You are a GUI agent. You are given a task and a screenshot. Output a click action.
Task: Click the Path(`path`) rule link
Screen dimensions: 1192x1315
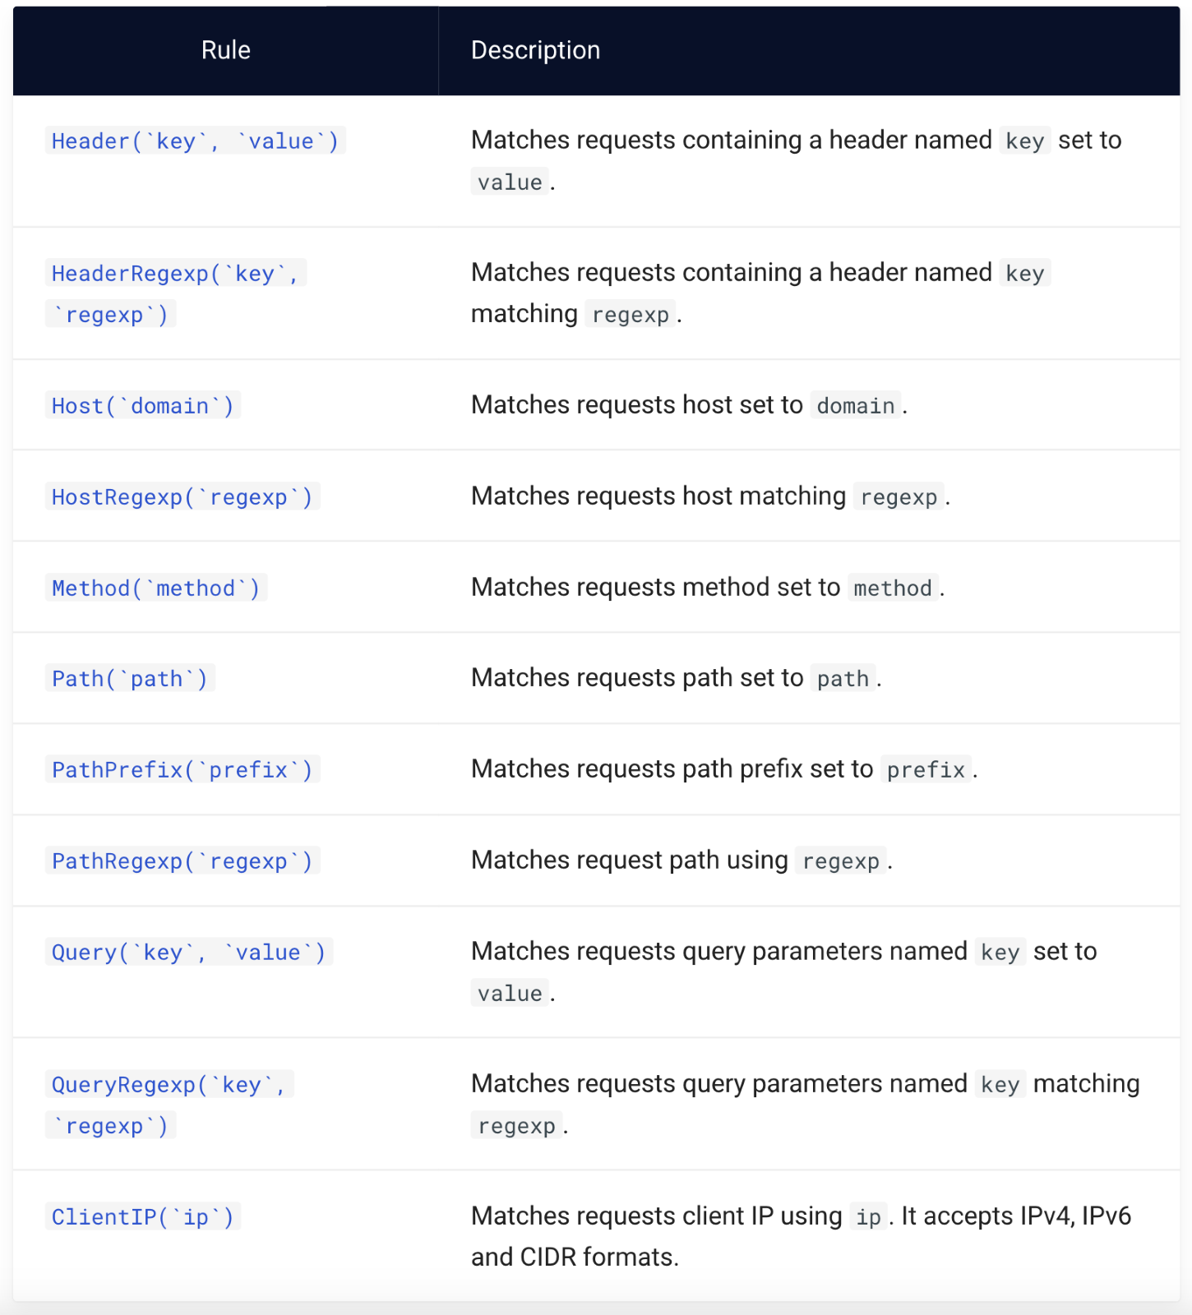129,679
